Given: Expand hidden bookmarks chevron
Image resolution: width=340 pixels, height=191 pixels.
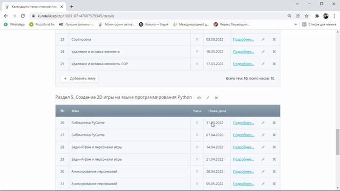Looking at the screenshot, I should tap(295, 24).
